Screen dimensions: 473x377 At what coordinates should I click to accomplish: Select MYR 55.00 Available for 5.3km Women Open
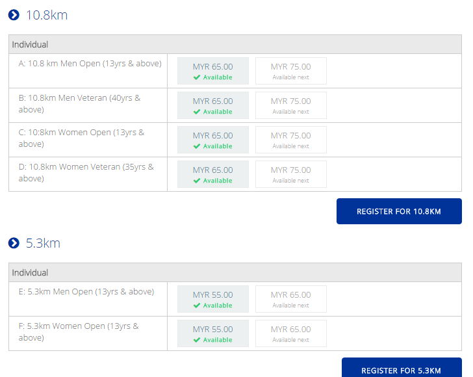click(x=213, y=333)
